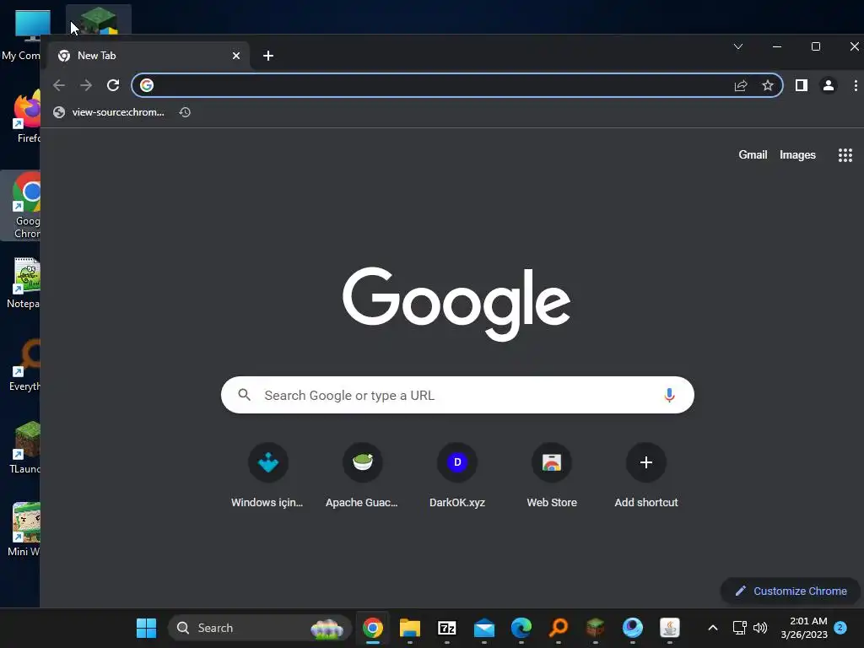Click the network icon in system tray
Screen dimensions: 864x648
click(739, 628)
